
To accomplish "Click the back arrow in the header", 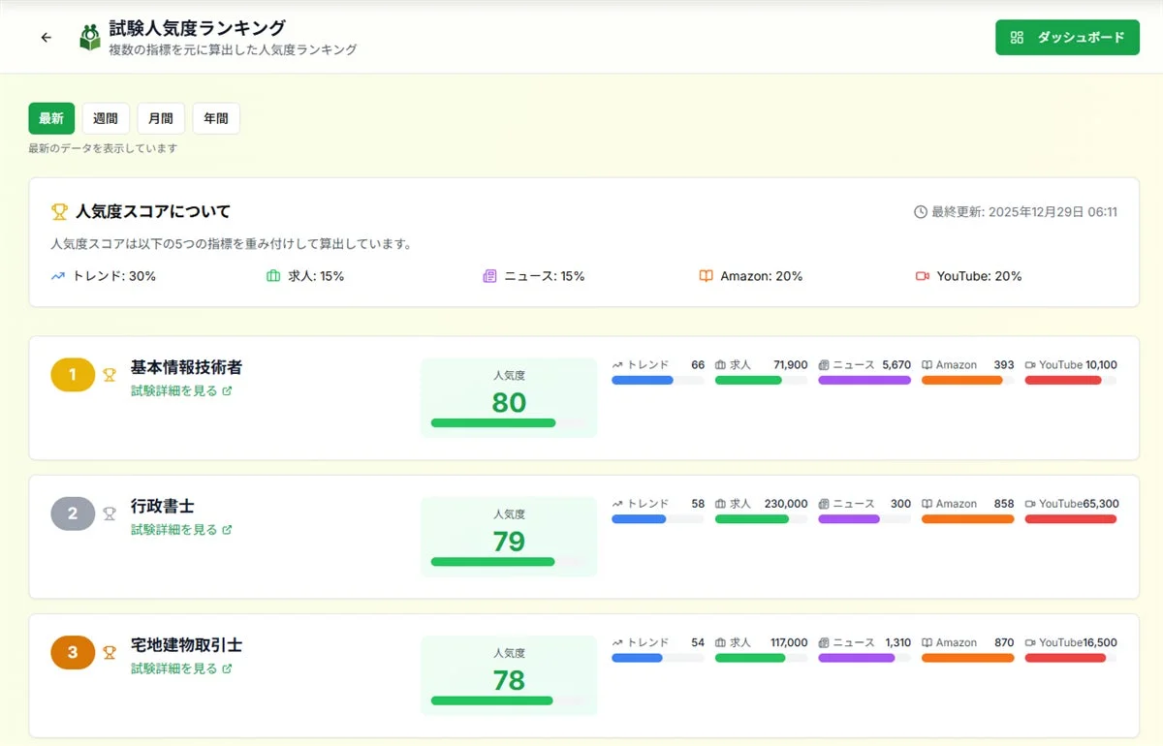I will point(46,37).
